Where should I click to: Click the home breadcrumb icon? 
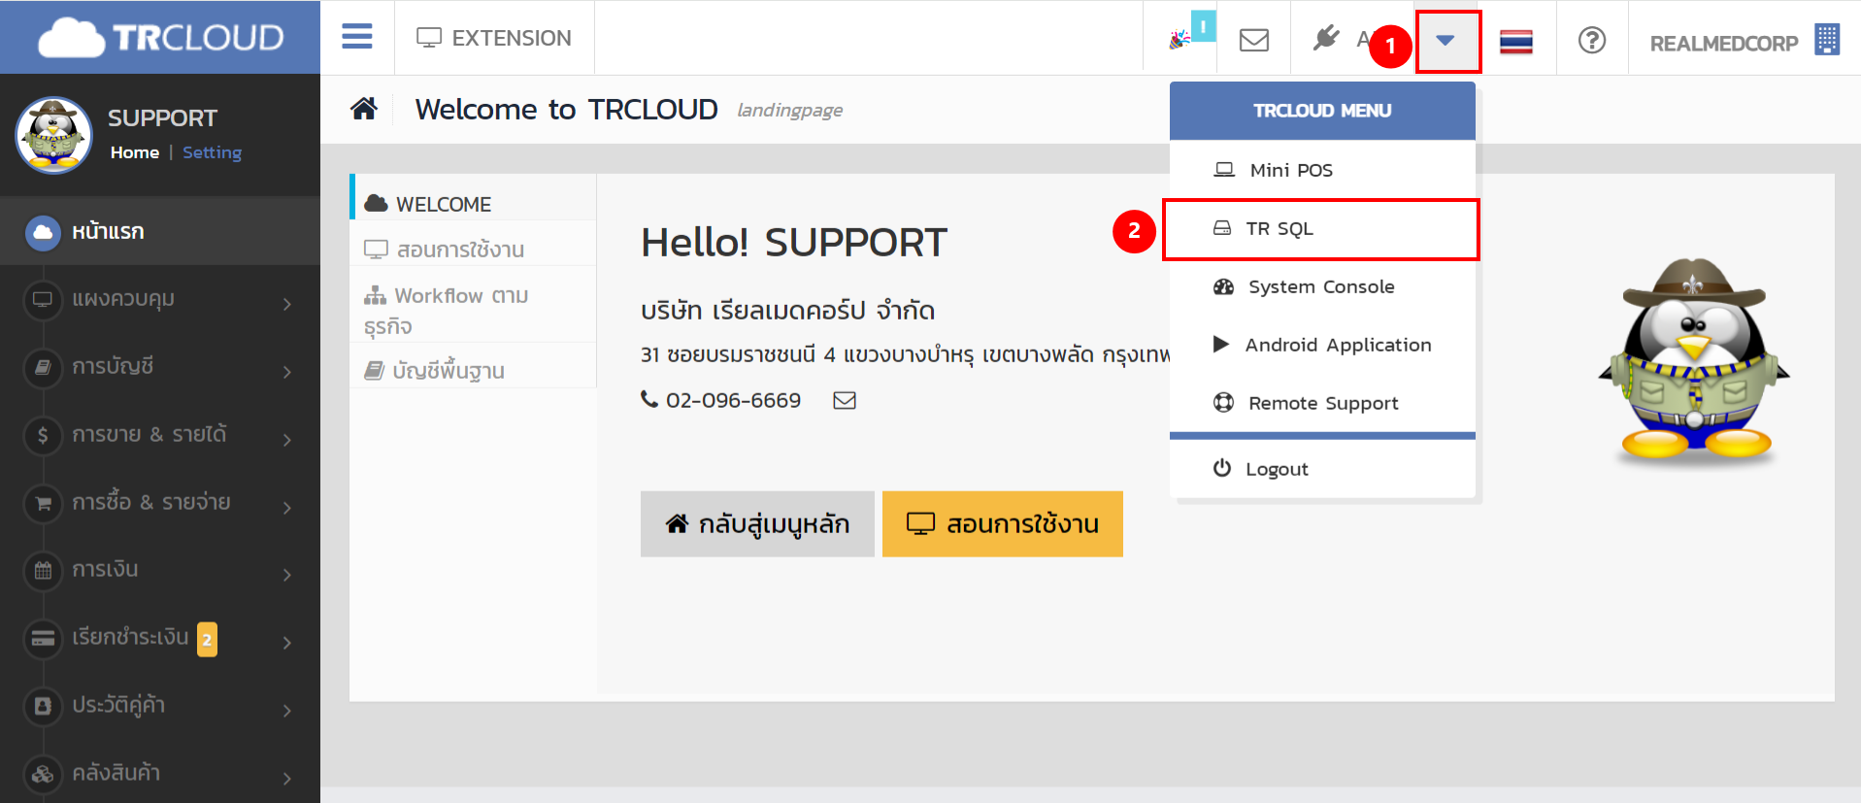pyautogui.click(x=364, y=108)
